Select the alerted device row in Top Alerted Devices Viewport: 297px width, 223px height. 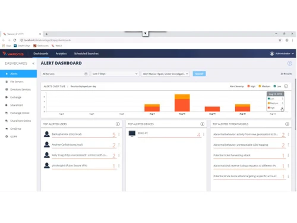click(165, 134)
